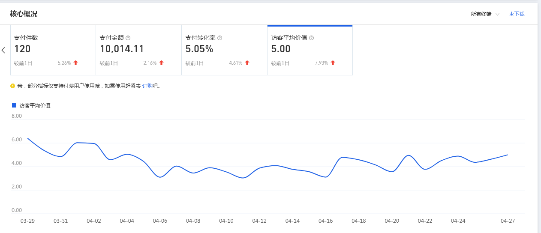Click the 04-16 x-axis date label
The width and height of the screenshot is (541, 233).
325,221
